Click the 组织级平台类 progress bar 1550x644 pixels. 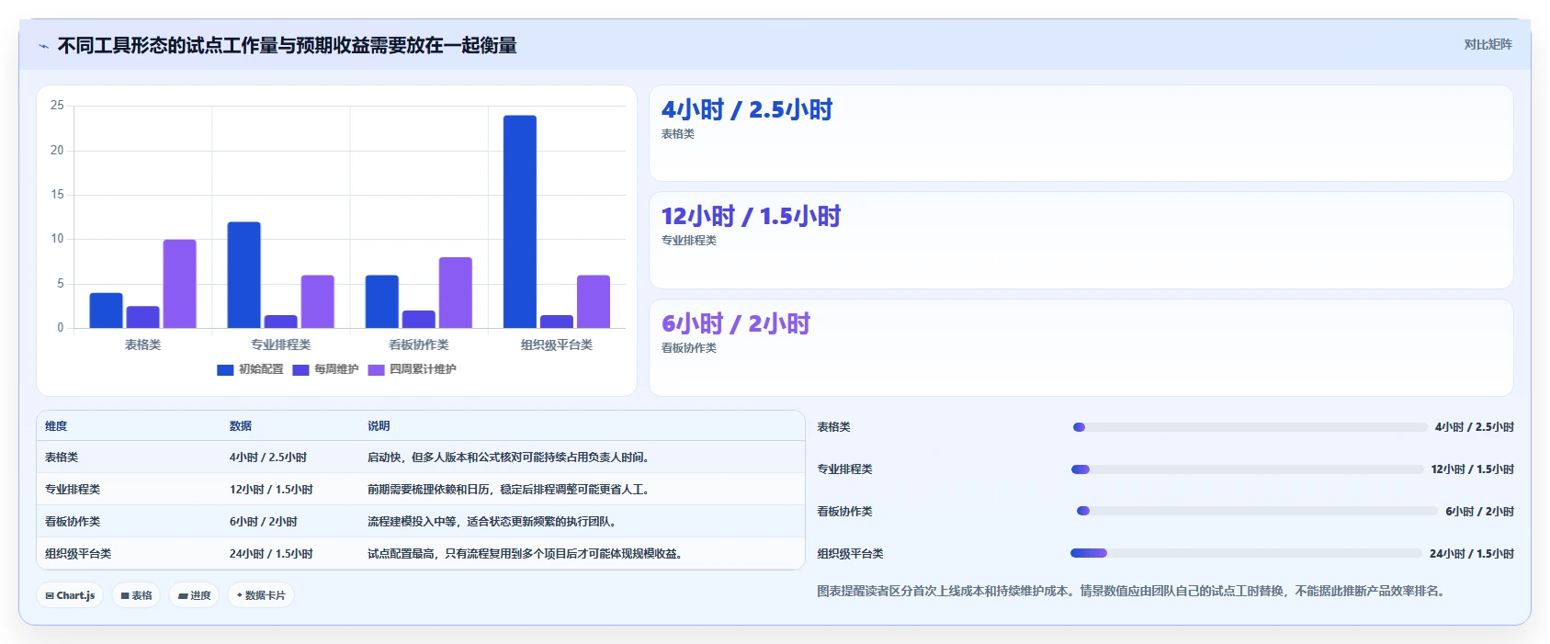tap(1246, 553)
